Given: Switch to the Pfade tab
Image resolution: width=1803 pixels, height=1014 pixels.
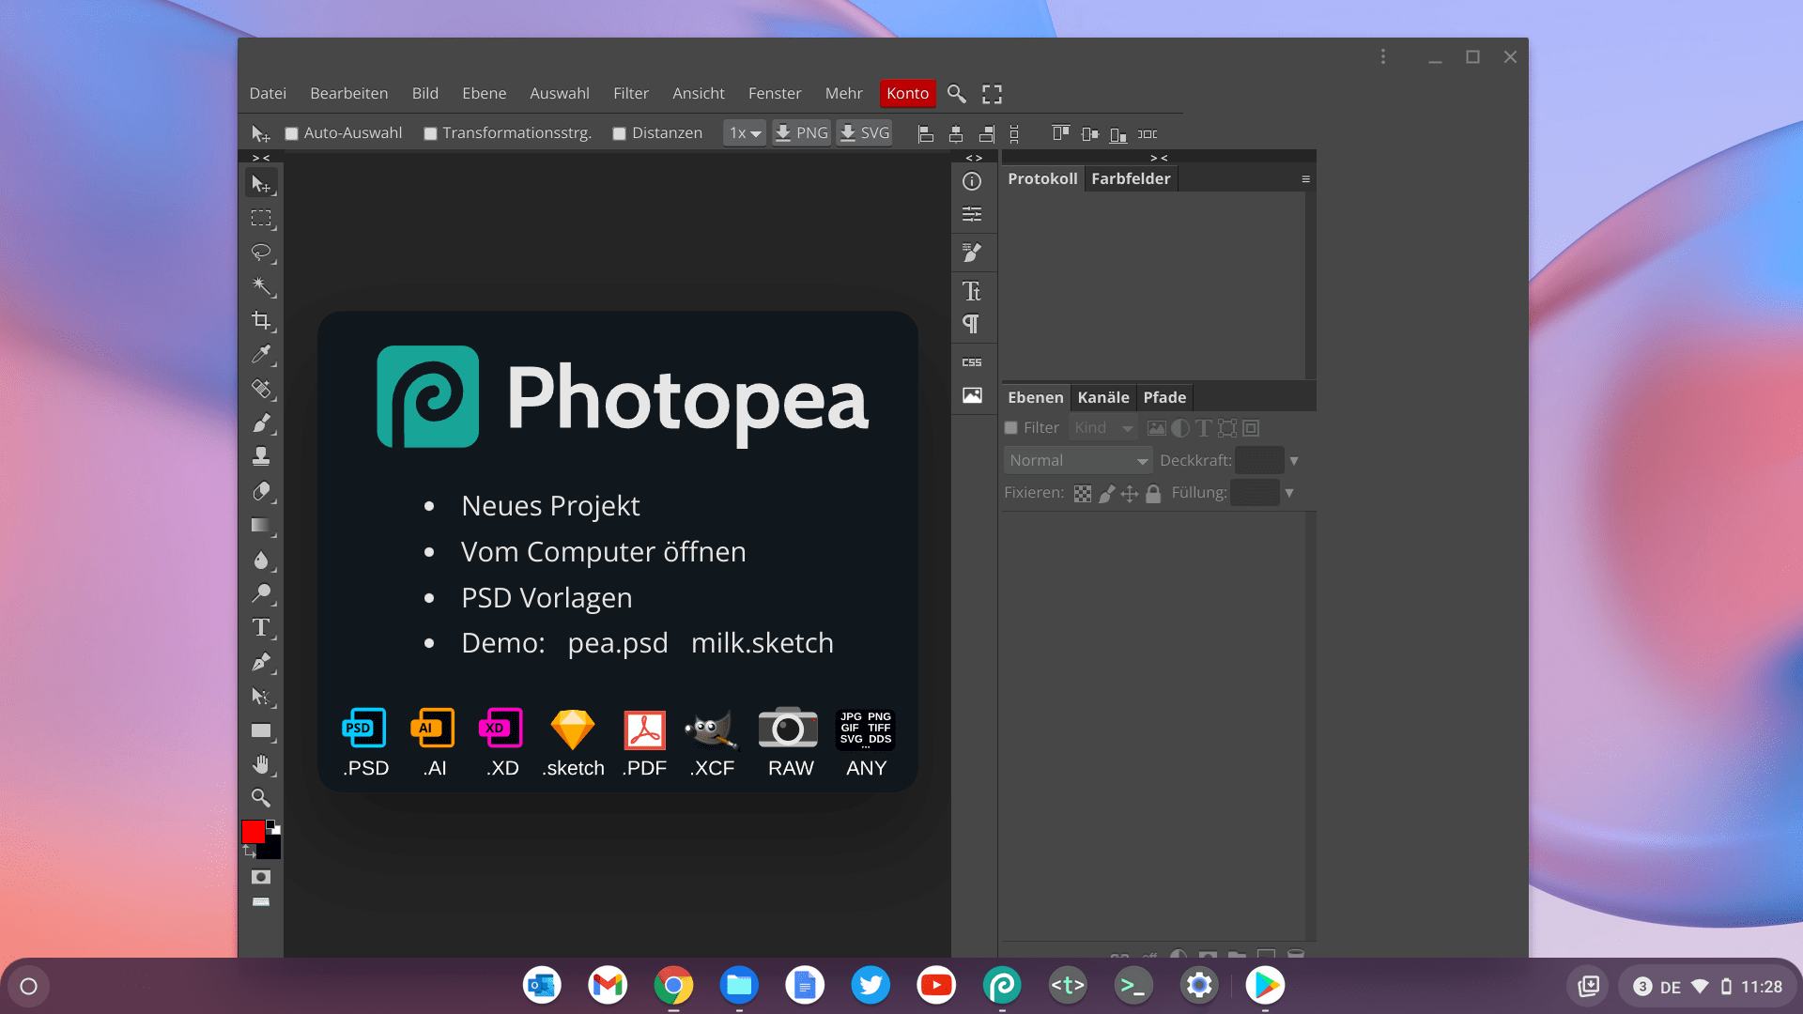Looking at the screenshot, I should 1164,397.
